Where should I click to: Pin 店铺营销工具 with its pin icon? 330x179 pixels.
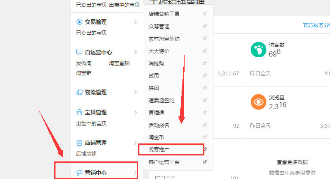[205, 14]
